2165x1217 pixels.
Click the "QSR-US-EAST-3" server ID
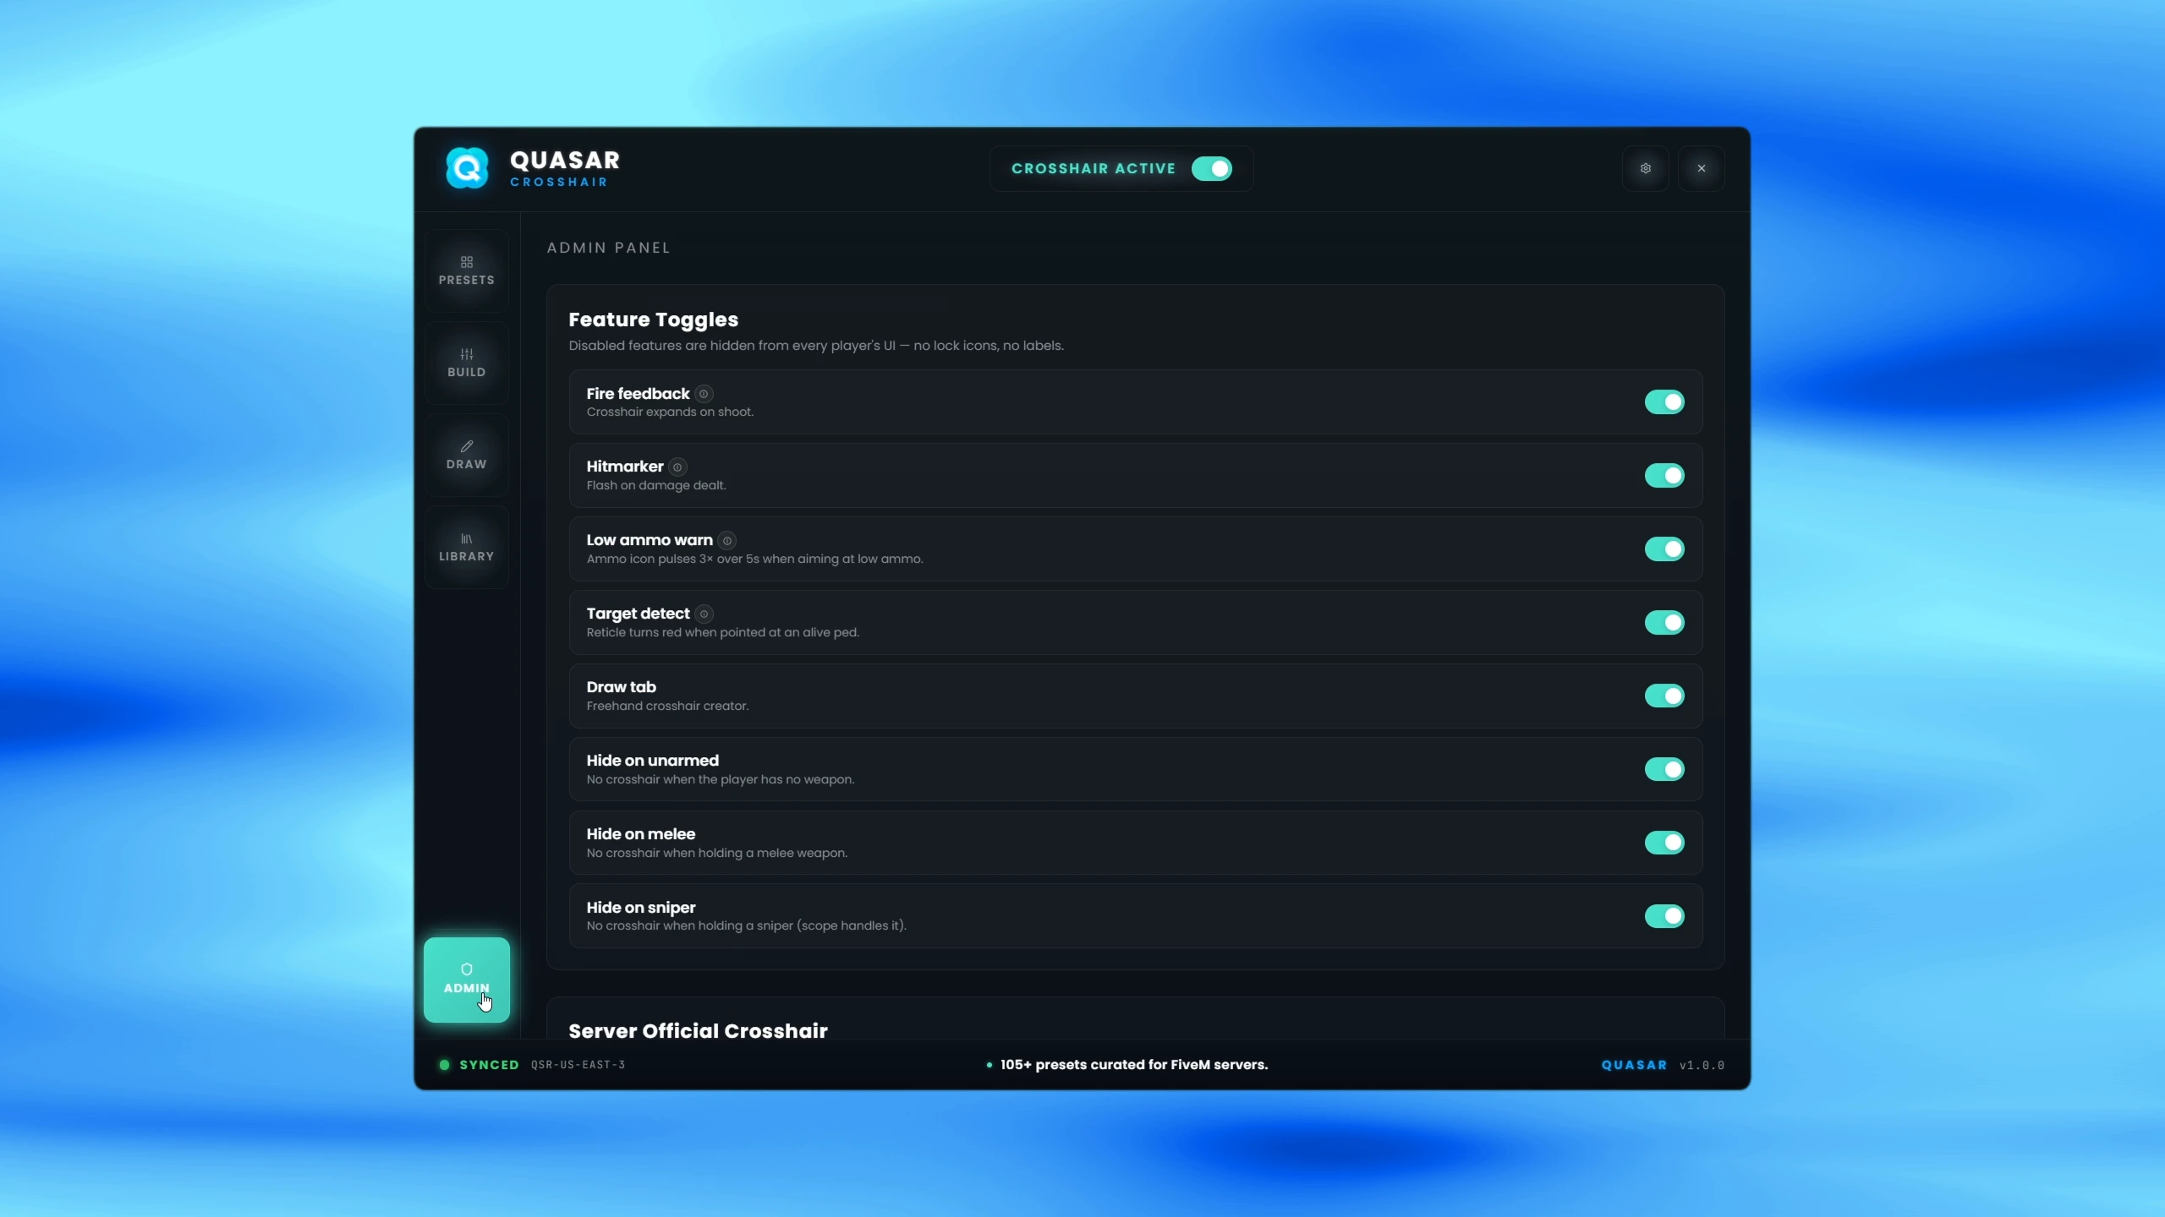(578, 1065)
